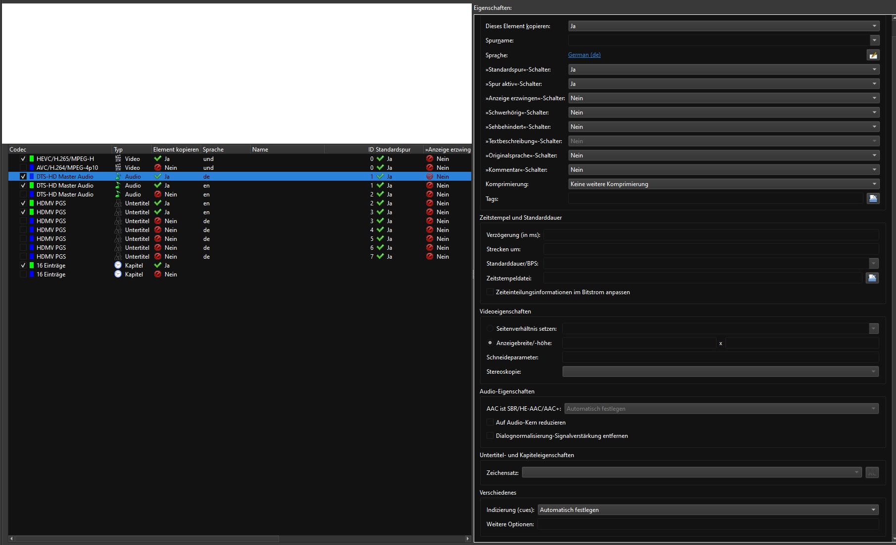
Task: Open the Standardspur-Schalter dropdown
Action: tap(723, 70)
